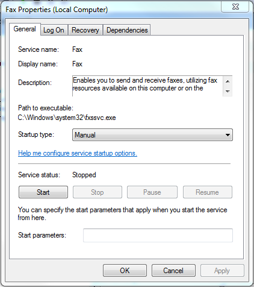Image resolution: width=254 pixels, height=287 pixels.
Task: Click the disabled Pause button
Action: [152, 192]
